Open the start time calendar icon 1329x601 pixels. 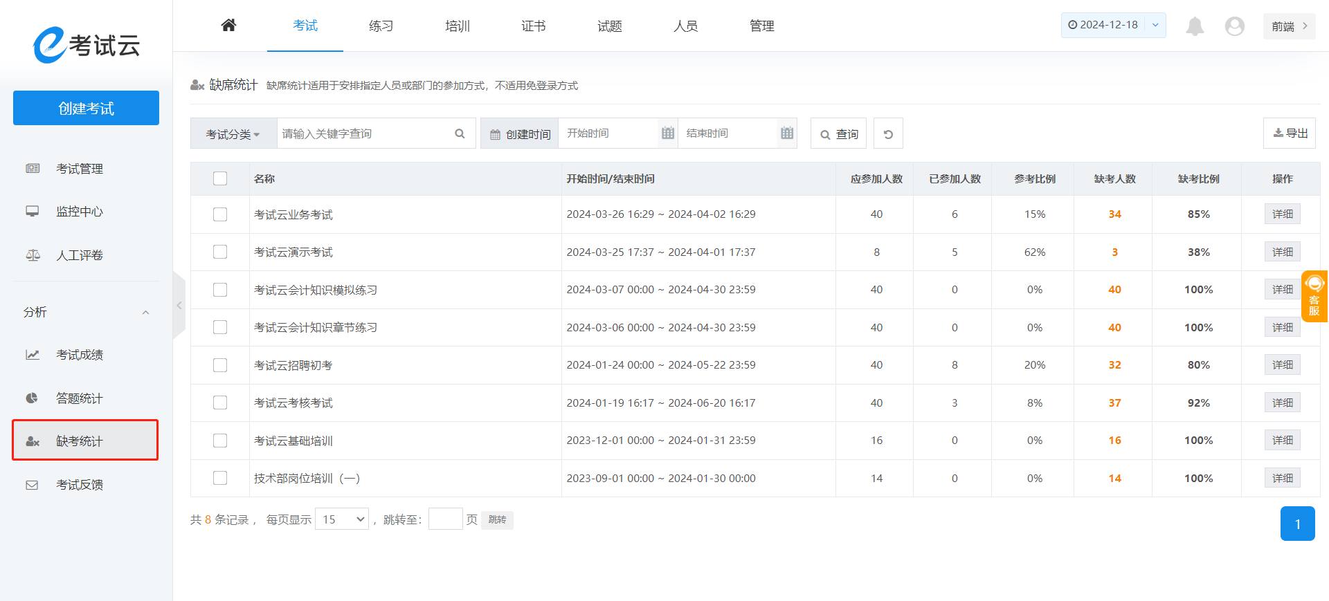667,133
